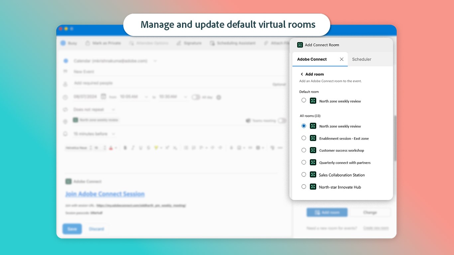Select the North-star Innovate Hub radio button
The image size is (454, 255).
point(304,187)
